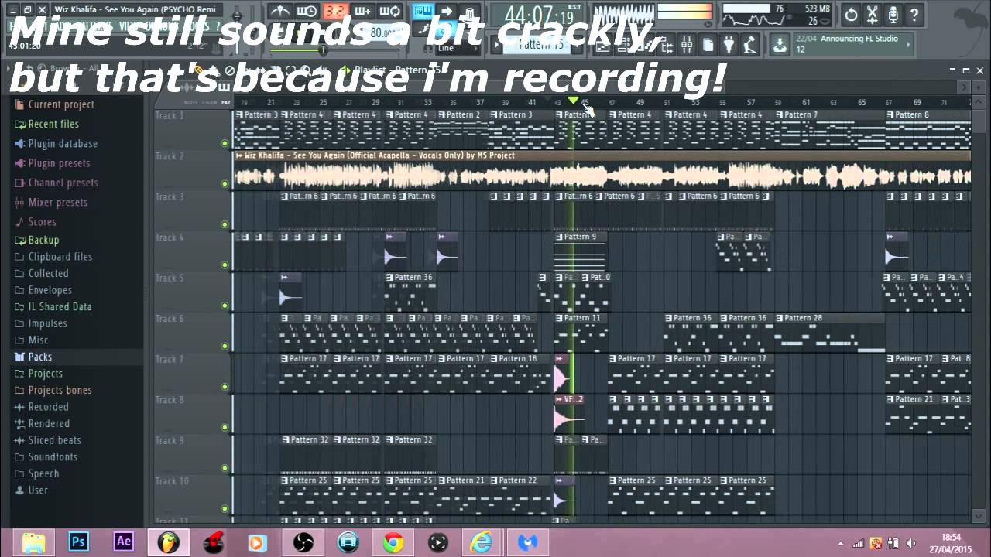Open the plugin picker plug icon
This screenshot has height=557, width=991.
coord(729,46)
